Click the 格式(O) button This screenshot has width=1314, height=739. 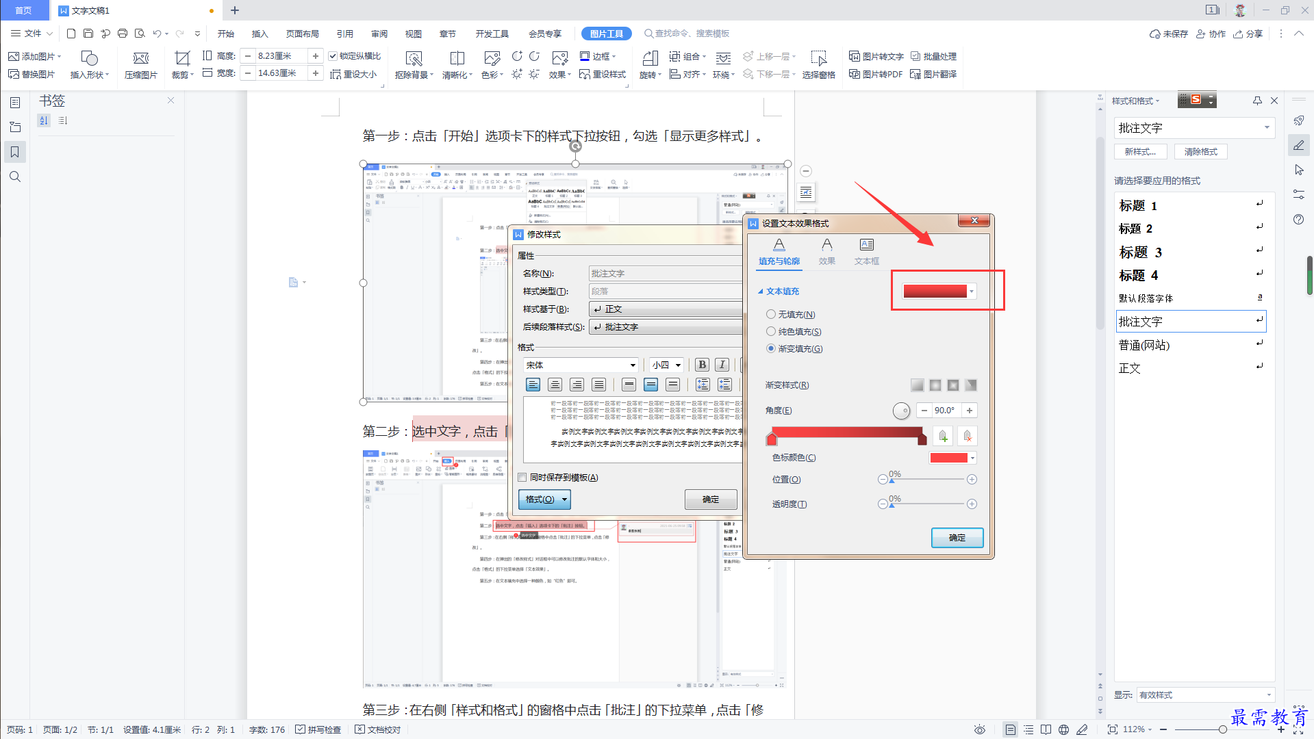click(x=544, y=500)
